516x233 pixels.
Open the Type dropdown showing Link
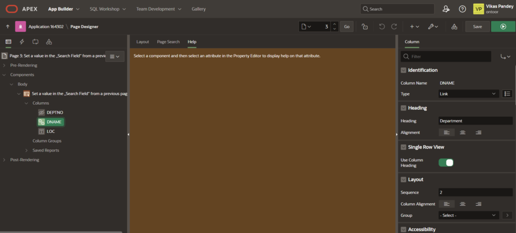[469, 94]
